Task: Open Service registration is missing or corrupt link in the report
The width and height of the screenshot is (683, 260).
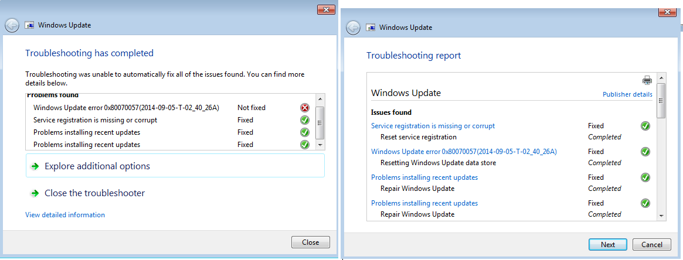Action: 433,126
